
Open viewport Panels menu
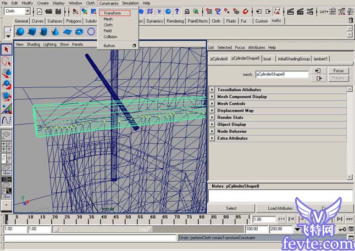tap(77, 44)
